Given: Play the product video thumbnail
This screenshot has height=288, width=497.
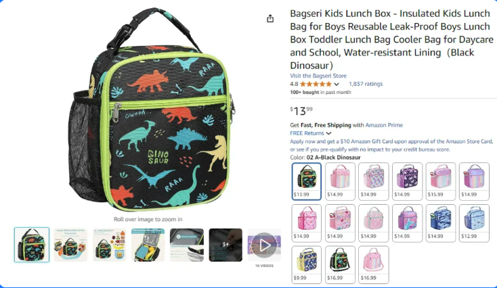Looking at the screenshot, I should [264, 245].
